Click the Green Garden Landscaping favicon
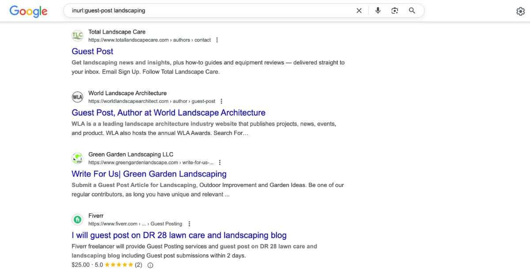This screenshot has height=278, width=530. pos(77,158)
